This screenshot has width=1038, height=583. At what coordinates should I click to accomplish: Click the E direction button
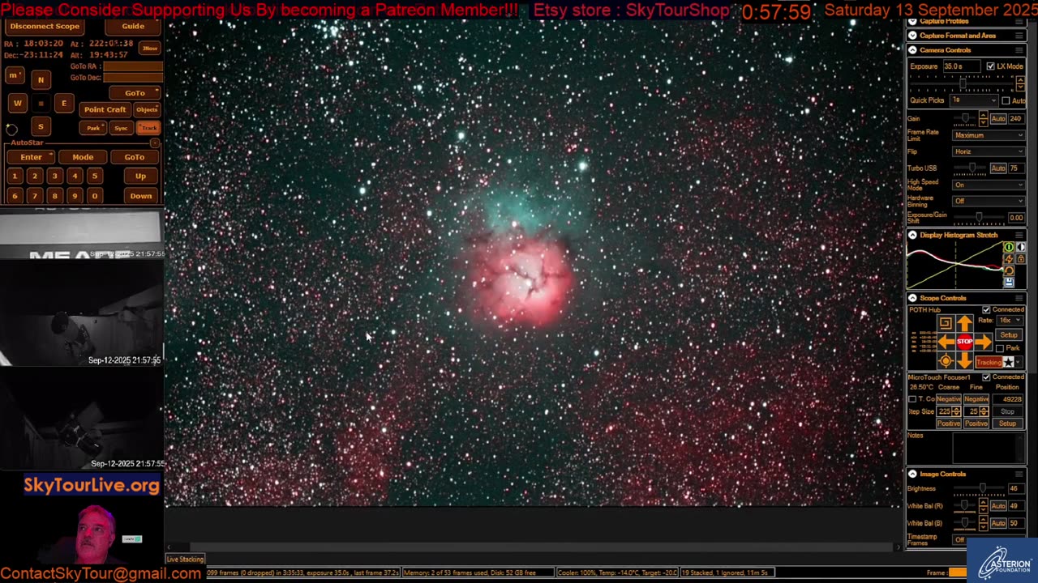pos(64,103)
